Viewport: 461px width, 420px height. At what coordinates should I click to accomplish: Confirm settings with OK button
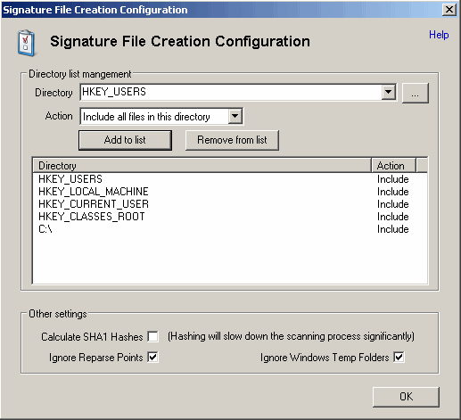[x=406, y=397]
